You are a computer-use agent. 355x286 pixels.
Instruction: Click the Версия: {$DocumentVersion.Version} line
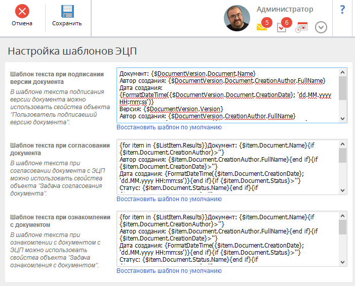[x=171, y=109]
